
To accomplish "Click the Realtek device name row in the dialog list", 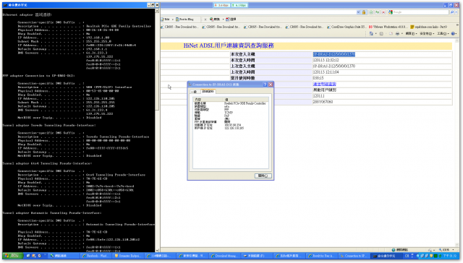I will point(230,103).
